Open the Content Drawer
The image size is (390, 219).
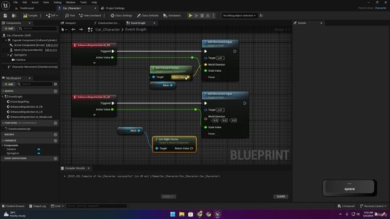pos(13,206)
